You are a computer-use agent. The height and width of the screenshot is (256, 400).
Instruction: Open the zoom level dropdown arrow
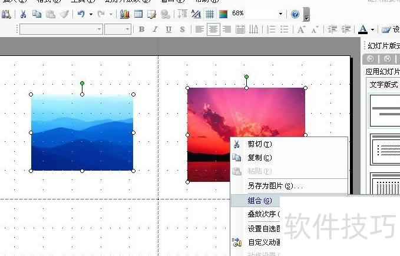[x=280, y=14]
